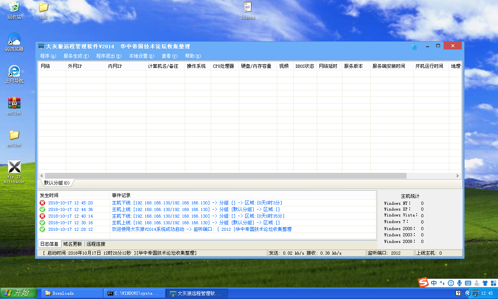Select the QQ浏览器 desktop shortcut

(14, 42)
